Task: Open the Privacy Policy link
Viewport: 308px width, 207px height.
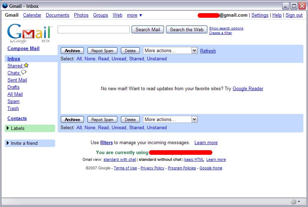Action: [x=153, y=168]
